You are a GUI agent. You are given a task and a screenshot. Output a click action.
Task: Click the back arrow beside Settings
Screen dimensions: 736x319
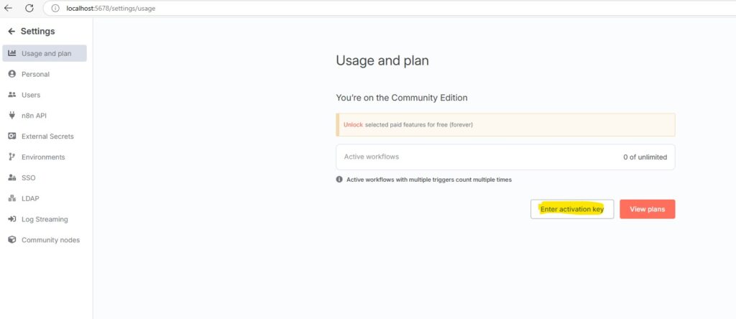(x=11, y=32)
